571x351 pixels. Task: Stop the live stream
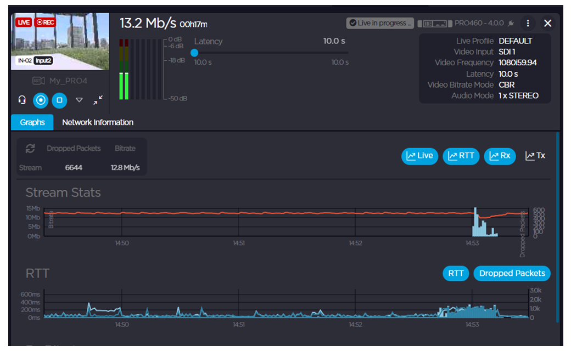coord(59,100)
